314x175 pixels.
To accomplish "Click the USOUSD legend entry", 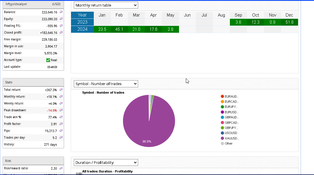I will click(230, 133).
